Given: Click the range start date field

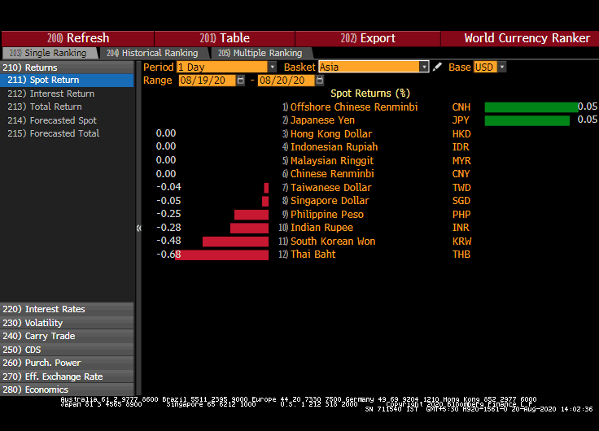Looking at the screenshot, I should click(x=207, y=81).
